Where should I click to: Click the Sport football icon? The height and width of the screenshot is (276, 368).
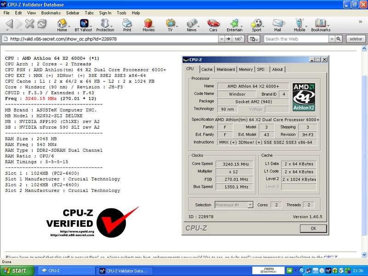pos(257,25)
